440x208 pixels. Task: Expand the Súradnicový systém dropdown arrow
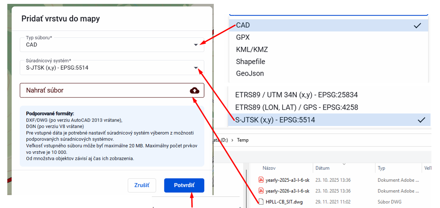pos(196,68)
